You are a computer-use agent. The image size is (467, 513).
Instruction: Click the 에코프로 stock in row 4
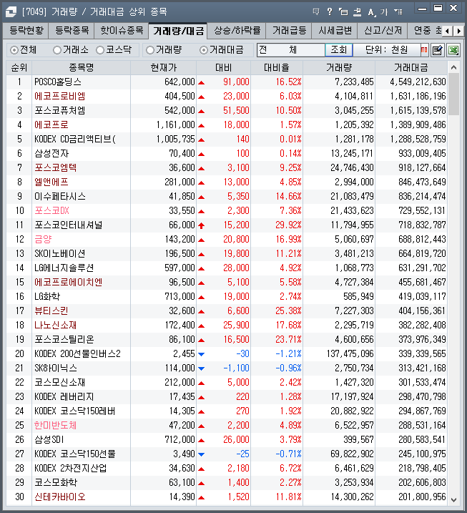[x=51, y=124]
